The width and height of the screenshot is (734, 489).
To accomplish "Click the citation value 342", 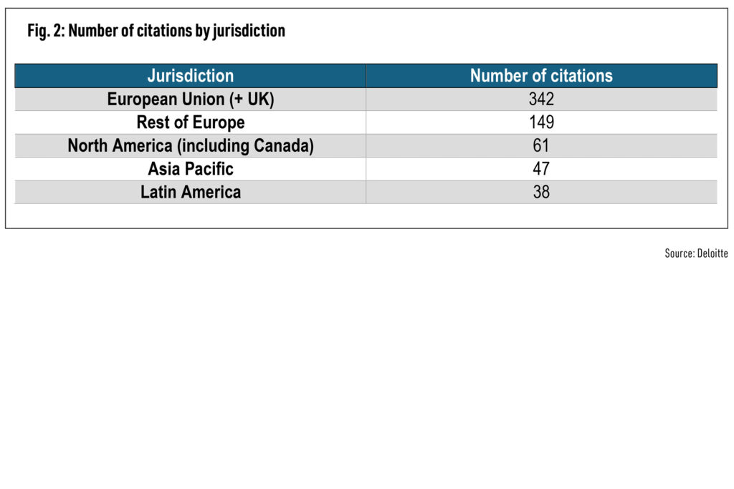I will click(x=541, y=100).
